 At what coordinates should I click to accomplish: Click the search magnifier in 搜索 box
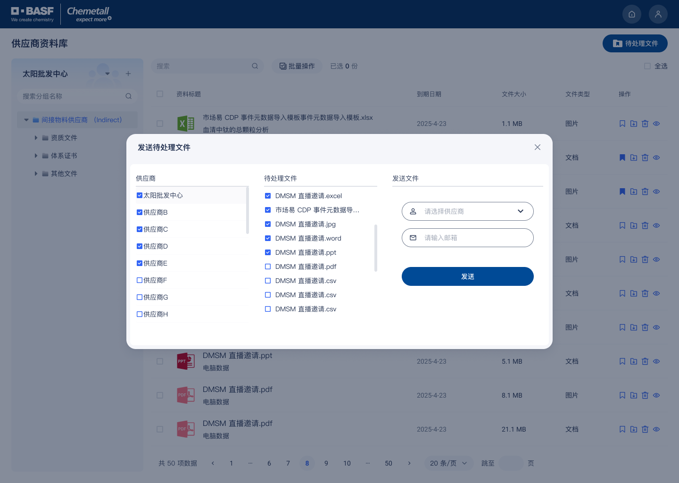pyautogui.click(x=255, y=66)
